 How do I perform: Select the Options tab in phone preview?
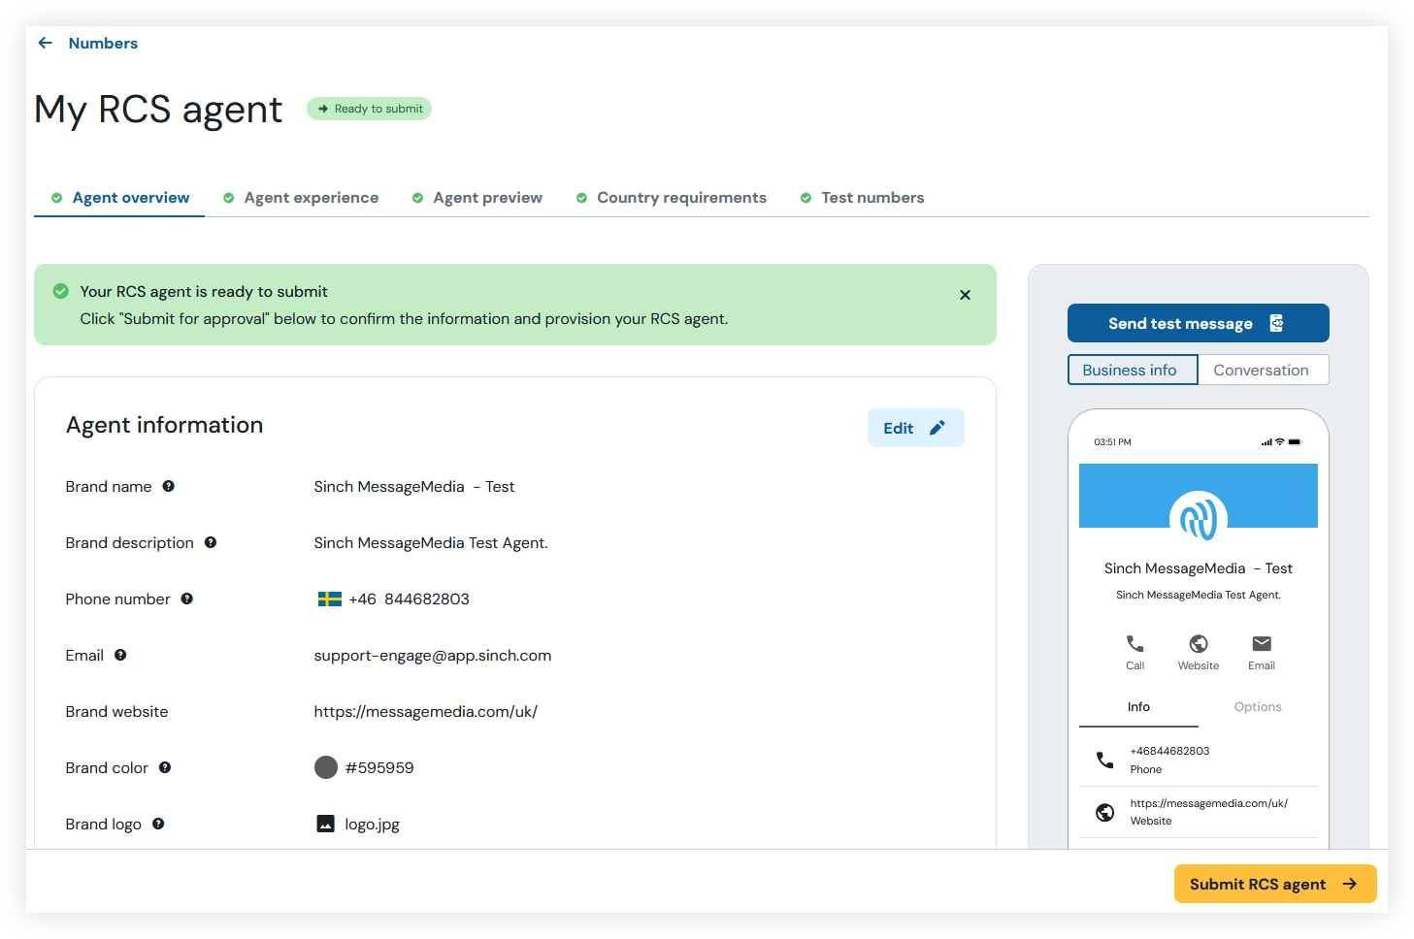[x=1258, y=707]
